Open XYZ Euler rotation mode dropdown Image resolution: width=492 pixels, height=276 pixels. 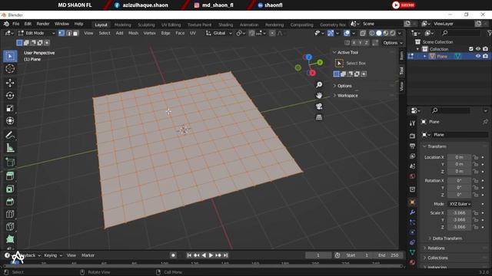460,204
